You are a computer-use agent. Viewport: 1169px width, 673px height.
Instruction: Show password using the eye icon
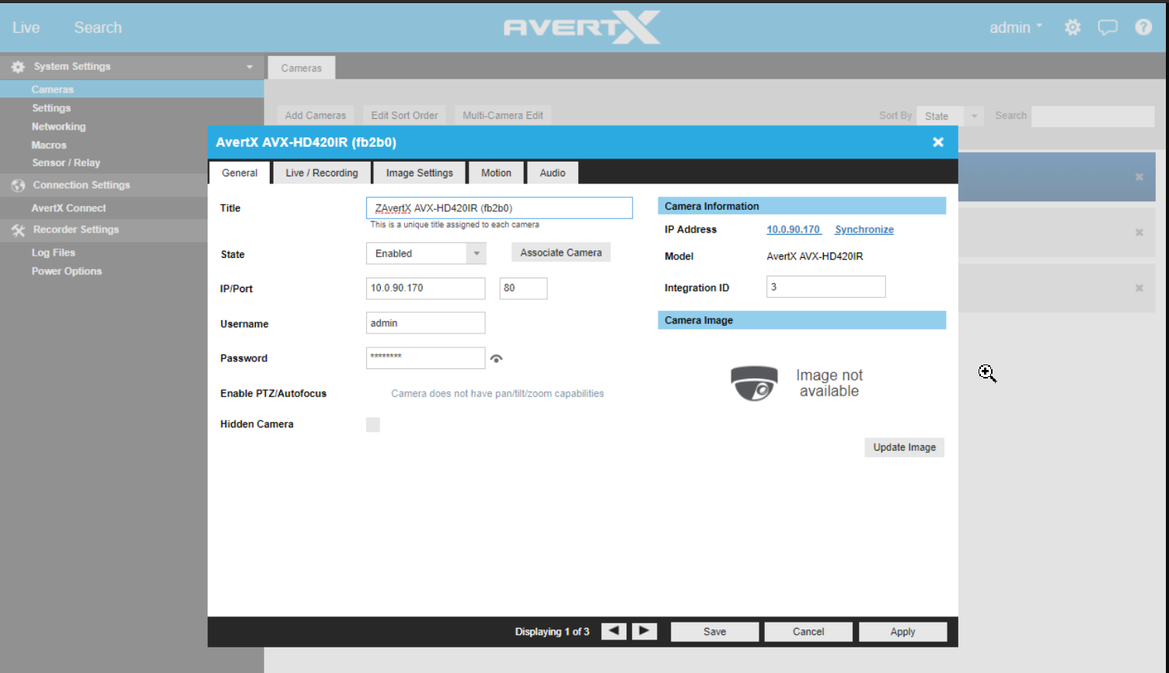click(x=497, y=358)
